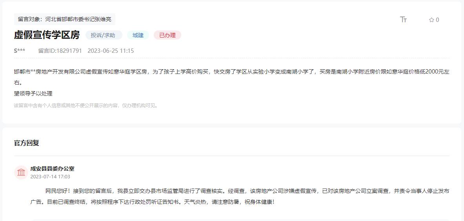Click the 望领导予以处理 line
The width and height of the screenshot is (464, 221).
(33, 93)
